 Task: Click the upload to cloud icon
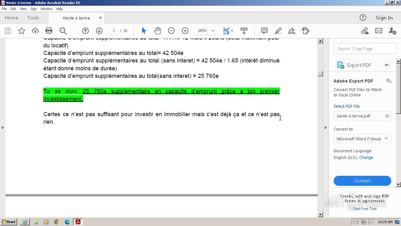pos(35,31)
